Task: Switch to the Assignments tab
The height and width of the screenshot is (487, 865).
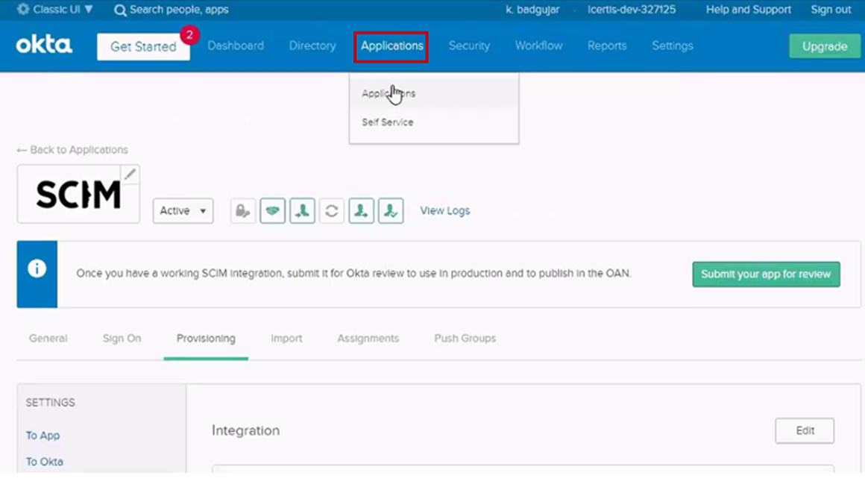Action: [368, 339]
